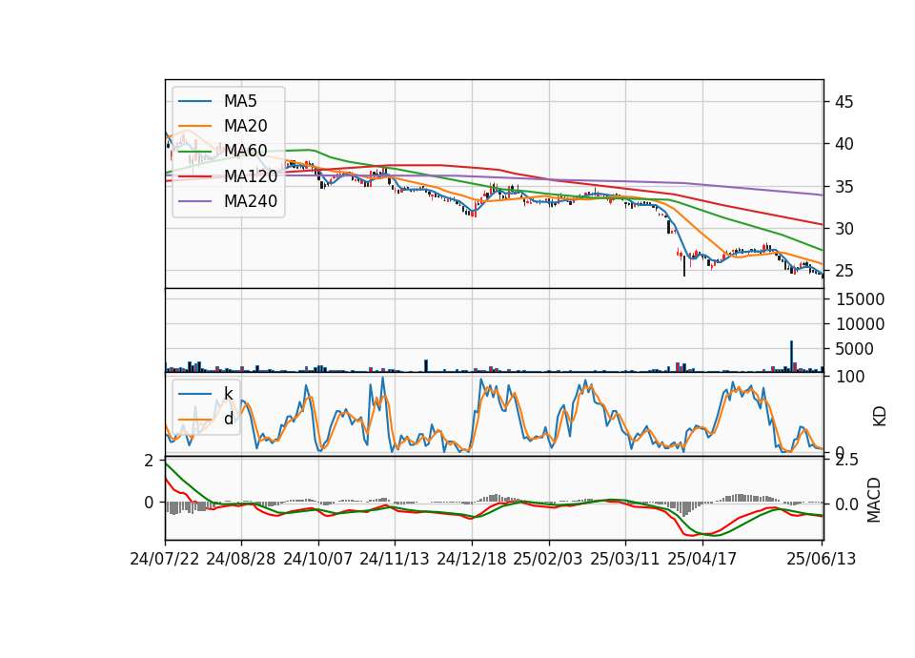The height and width of the screenshot is (658, 915).
Task: Select the MA120 legend label
Action: coord(251,175)
